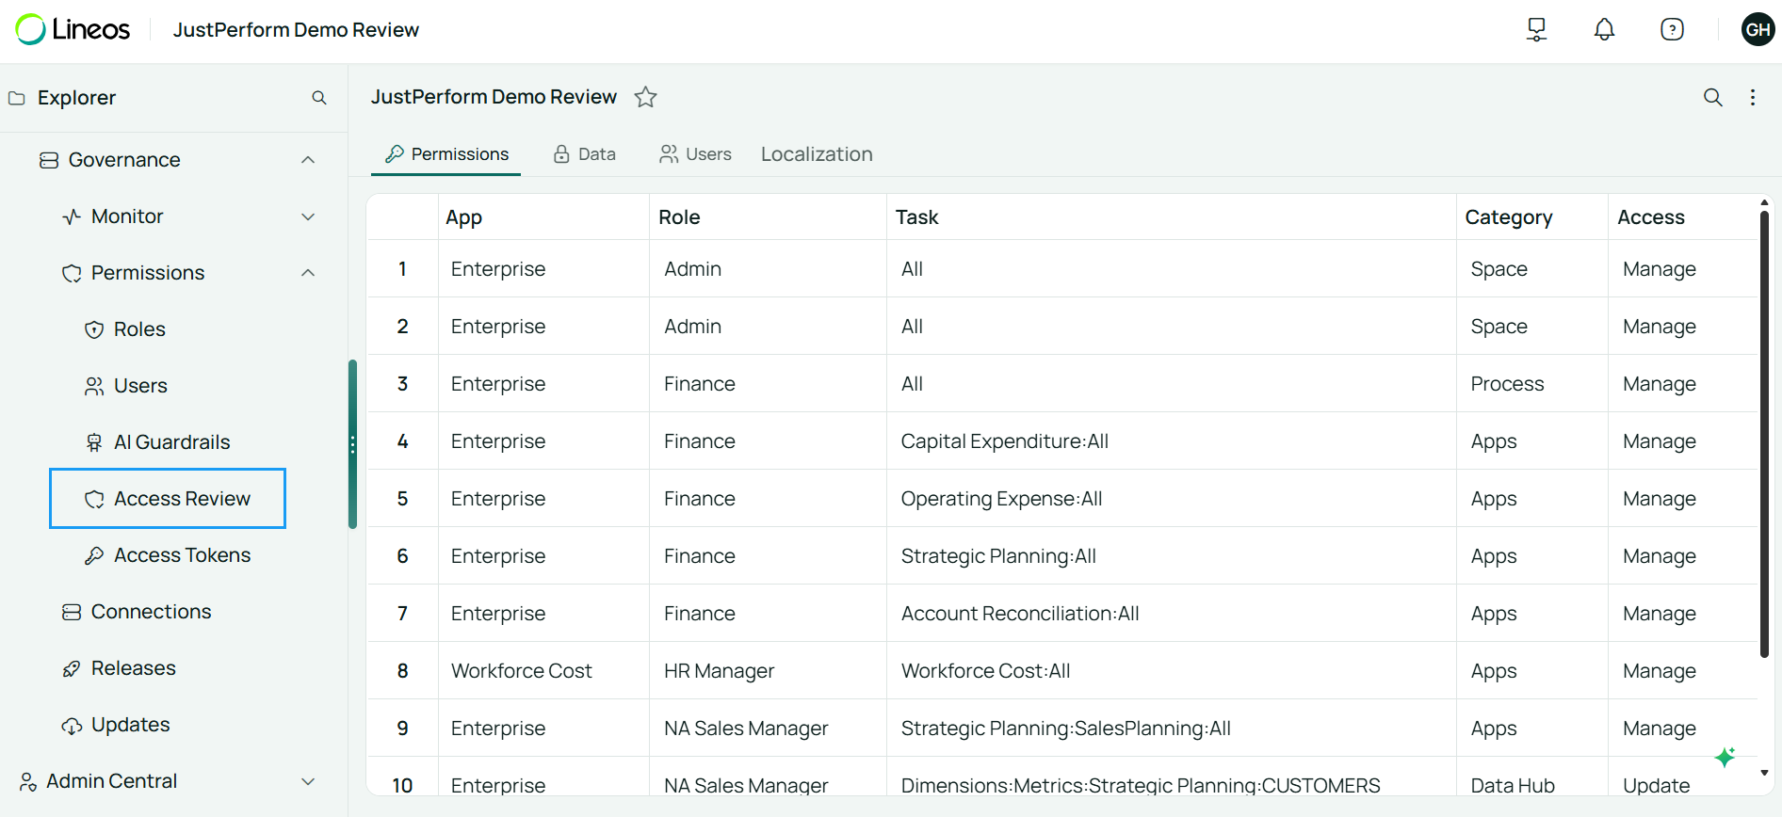This screenshot has height=817, width=1782.
Task: Select the 'Capital Expenditure:All' task cell
Action: coord(1172,441)
